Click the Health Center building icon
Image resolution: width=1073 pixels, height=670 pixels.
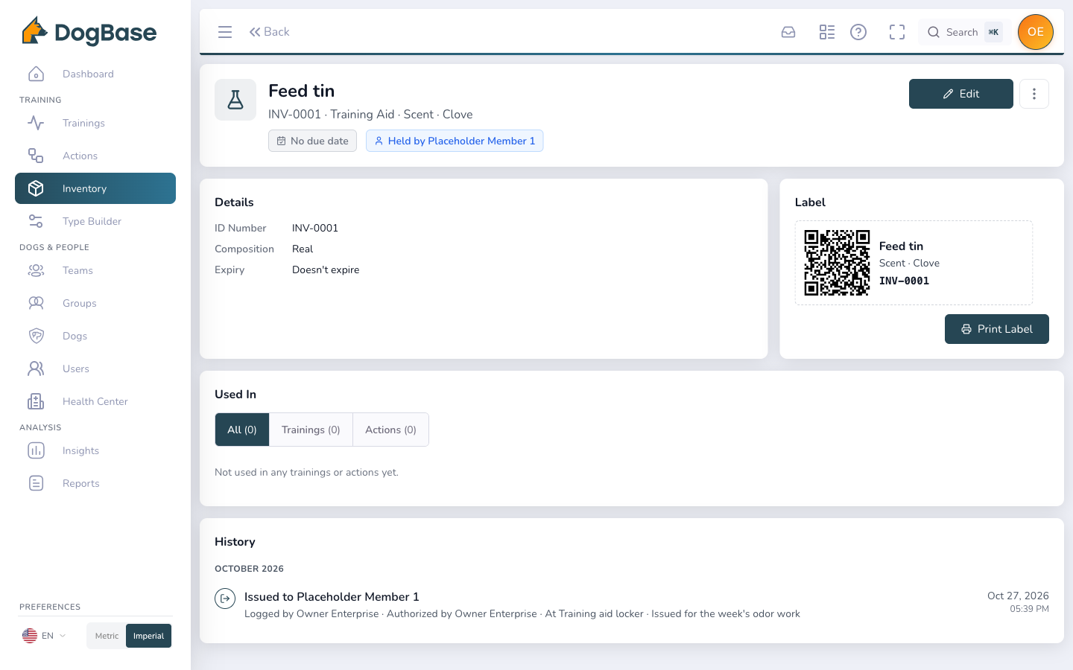click(36, 401)
